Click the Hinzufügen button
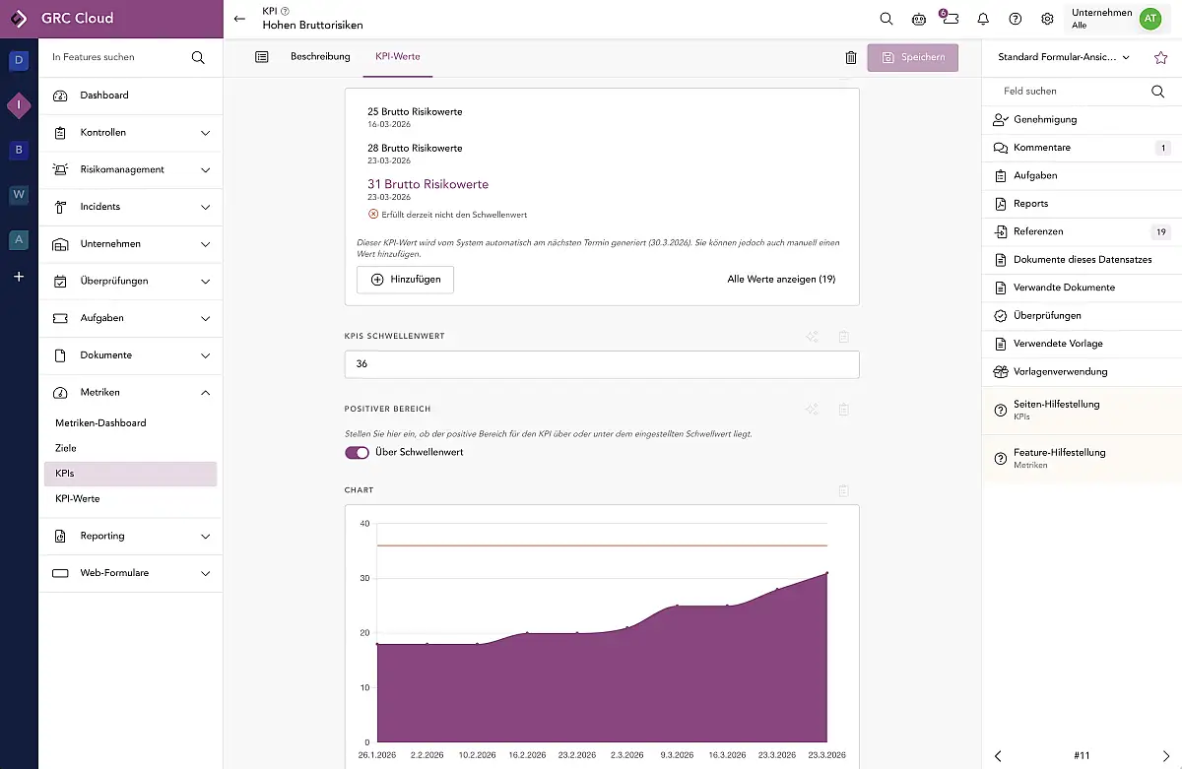The height and width of the screenshot is (769, 1182). [405, 280]
